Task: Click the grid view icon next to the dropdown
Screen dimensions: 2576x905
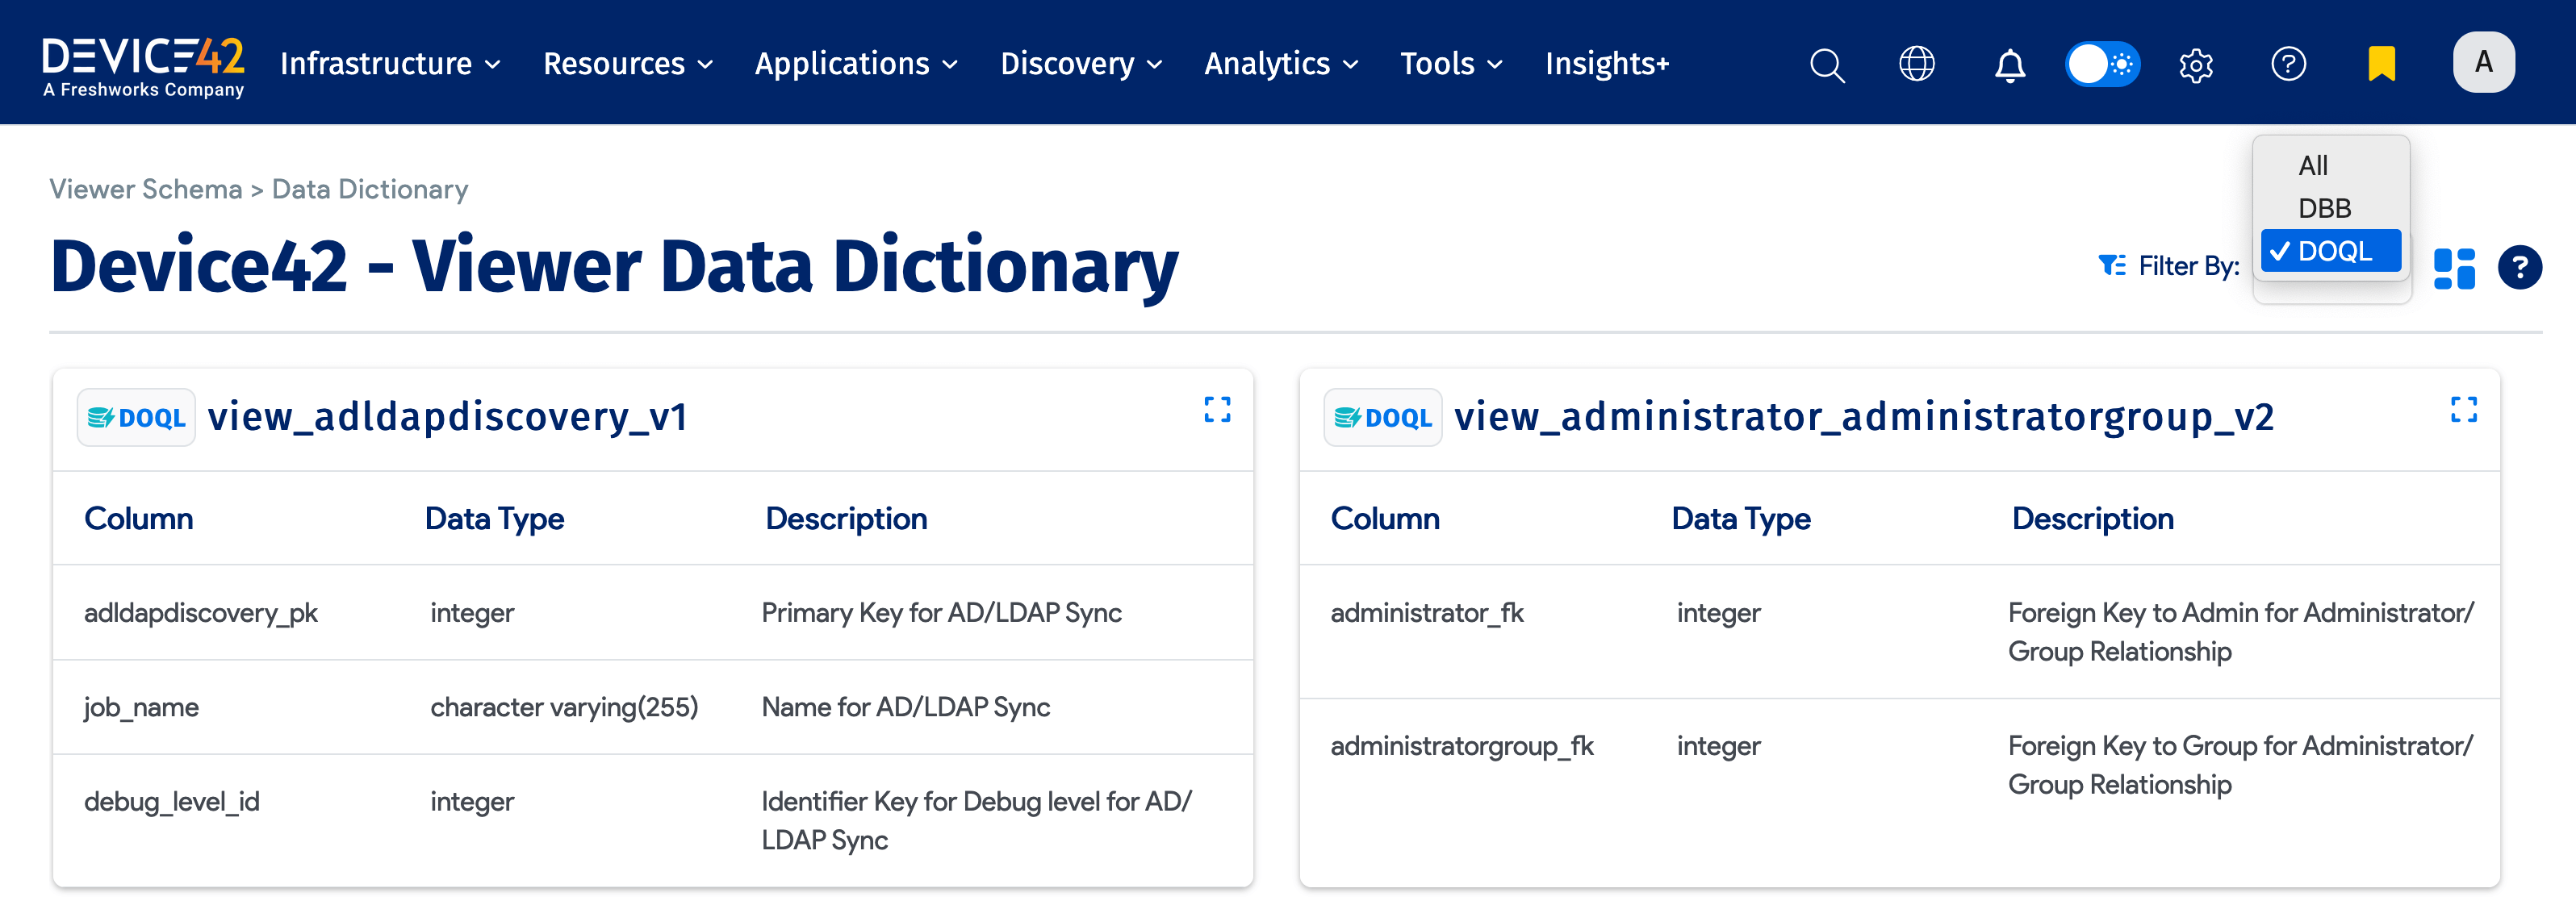Action: point(2455,266)
